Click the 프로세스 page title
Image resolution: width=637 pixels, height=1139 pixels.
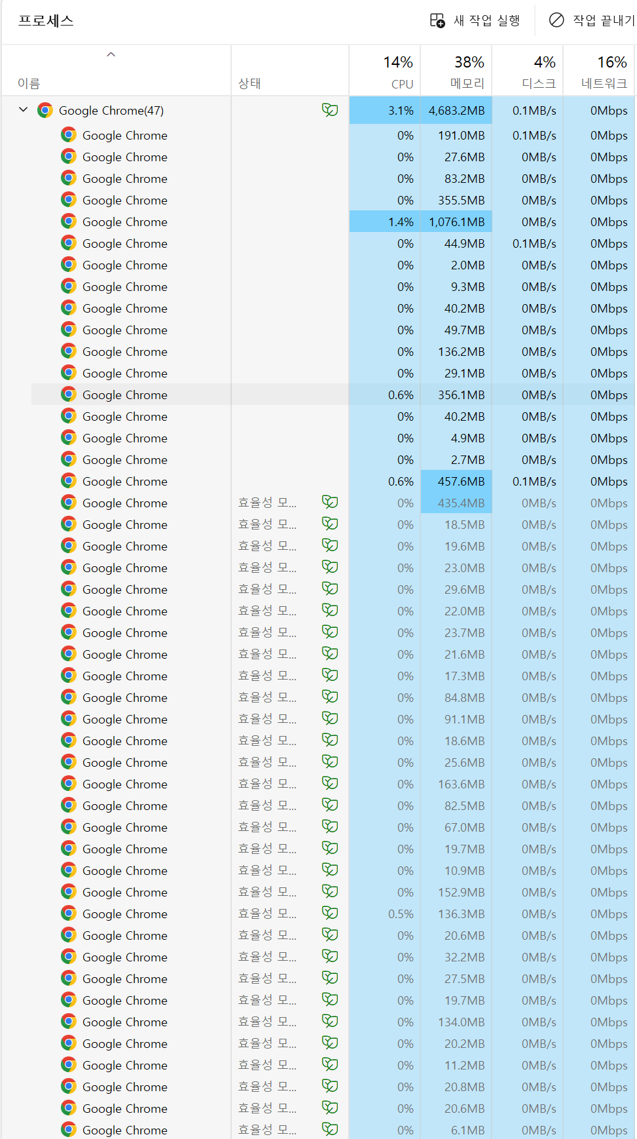pyautogui.click(x=46, y=20)
